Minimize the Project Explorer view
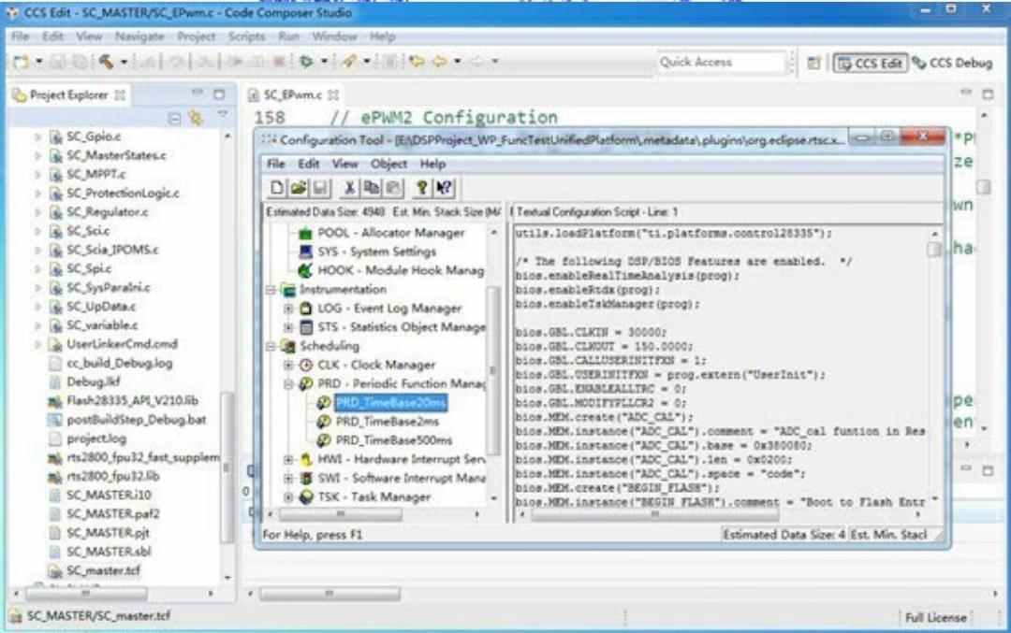Screen dimensions: 1011x633 pos(197,94)
